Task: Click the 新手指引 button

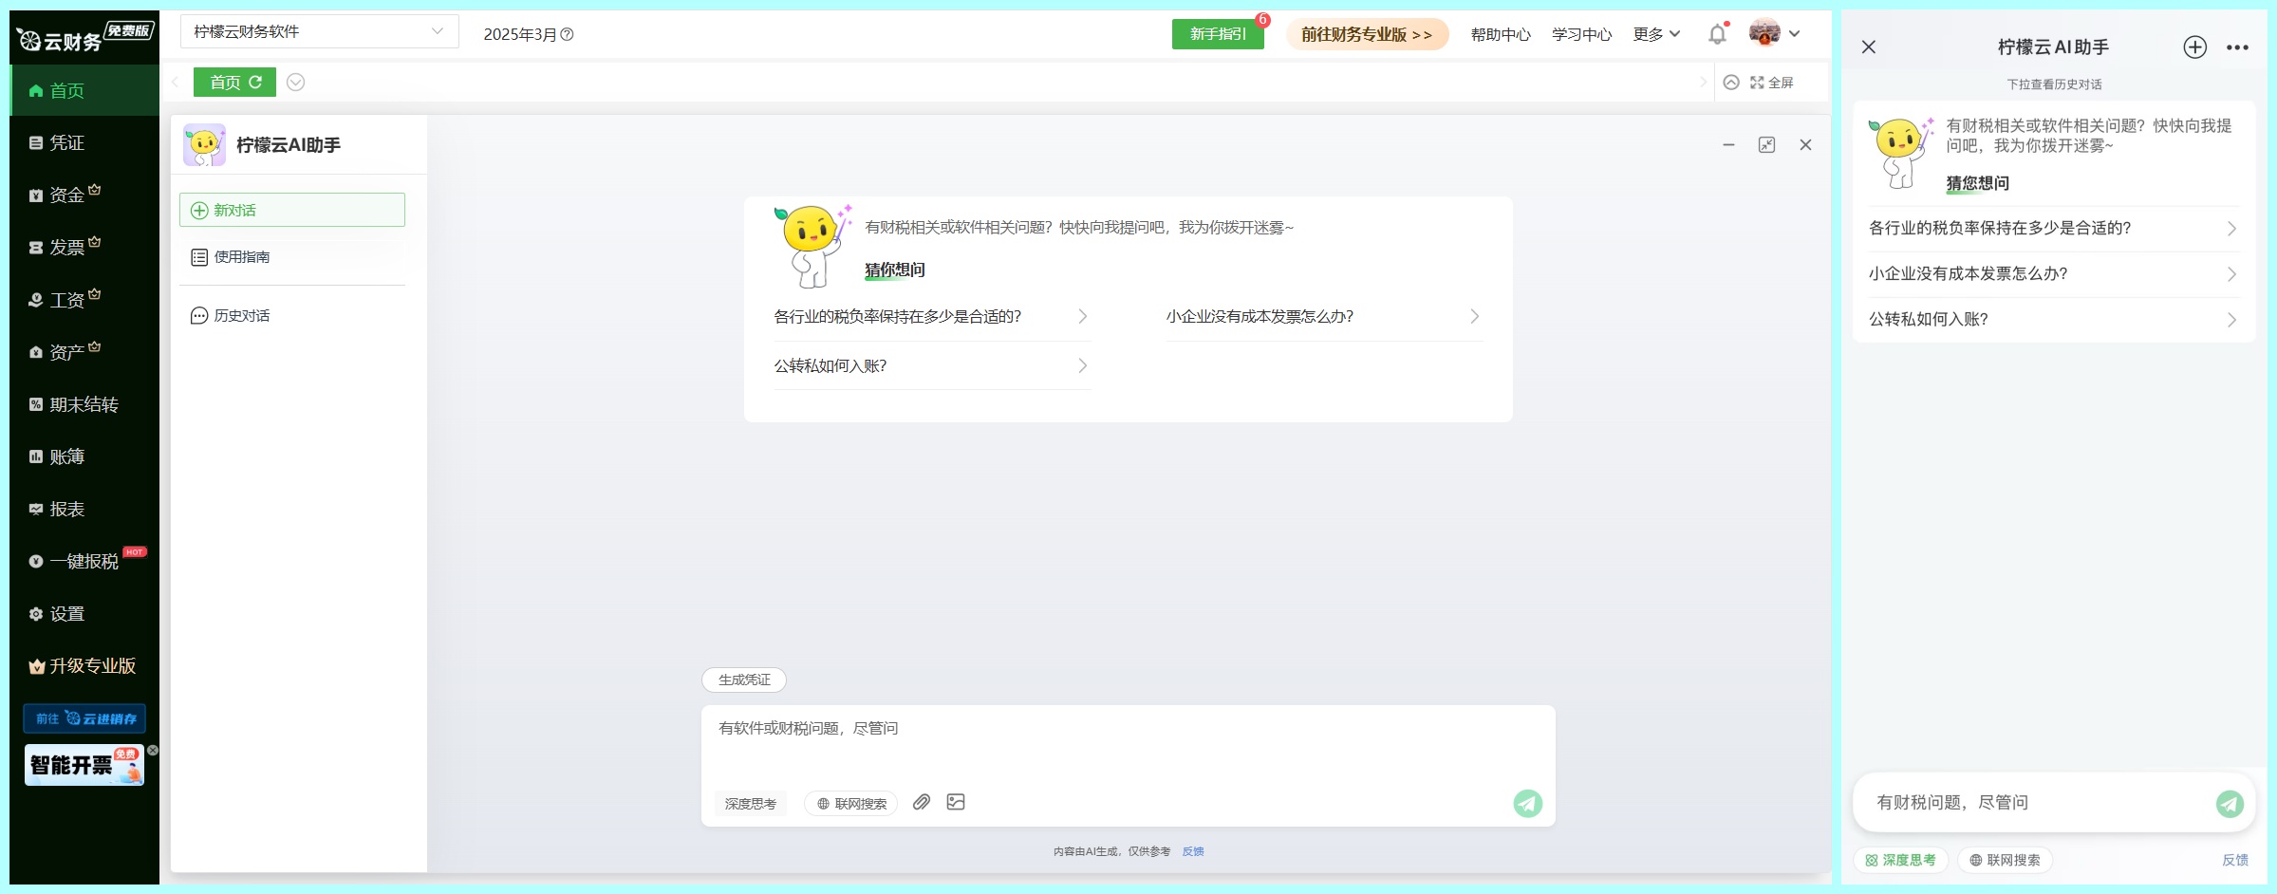Action: pyautogui.click(x=1218, y=32)
